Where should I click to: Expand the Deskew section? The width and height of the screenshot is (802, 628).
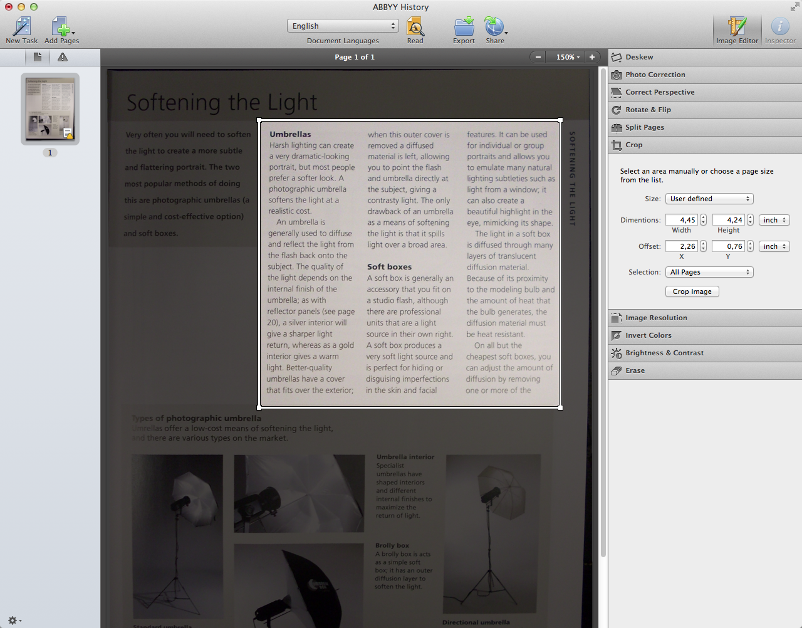click(x=639, y=57)
